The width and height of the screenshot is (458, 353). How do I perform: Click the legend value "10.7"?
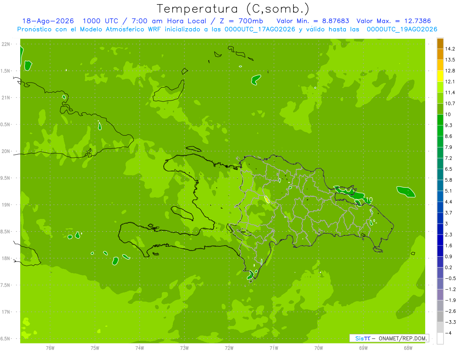450,103
